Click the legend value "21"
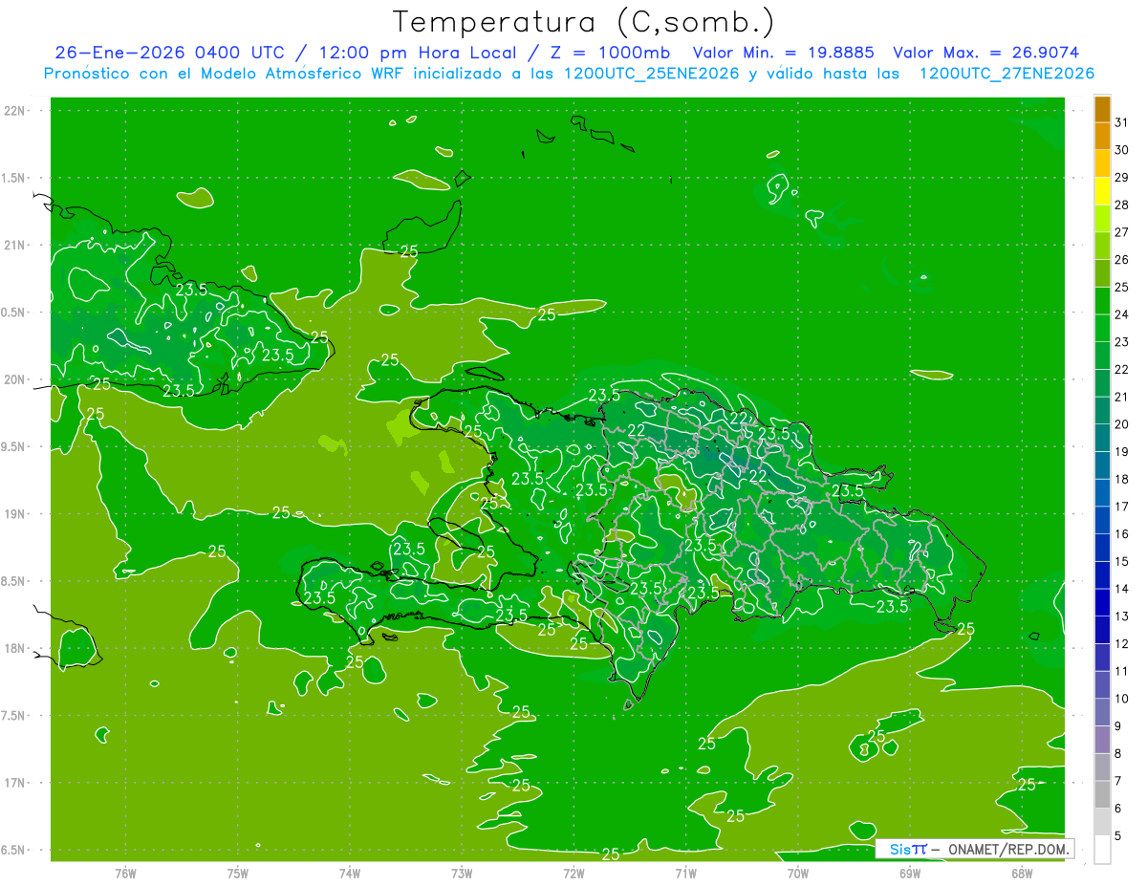The image size is (1147, 886). (x=1122, y=397)
